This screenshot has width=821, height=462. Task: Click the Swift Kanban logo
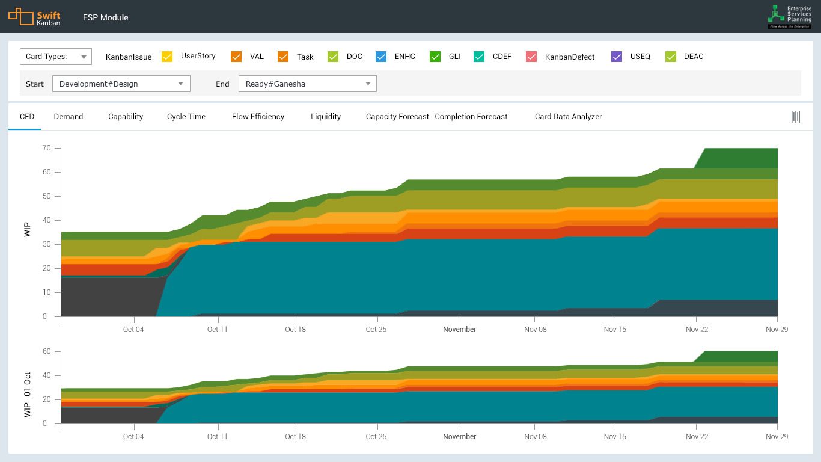[x=34, y=17]
